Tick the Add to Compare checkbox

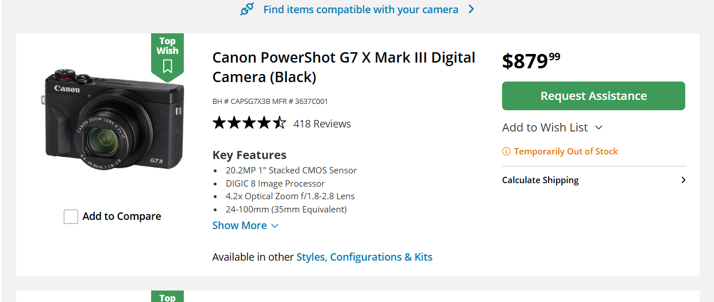coord(71,216)
